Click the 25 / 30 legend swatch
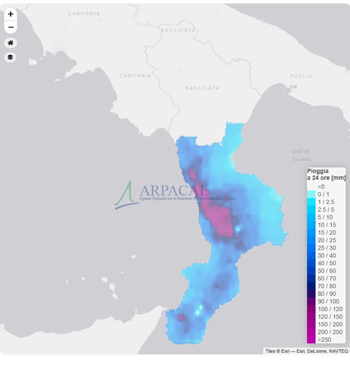This screenshot has height=391, width=350. pyautogui.click(x=311, y=248)
